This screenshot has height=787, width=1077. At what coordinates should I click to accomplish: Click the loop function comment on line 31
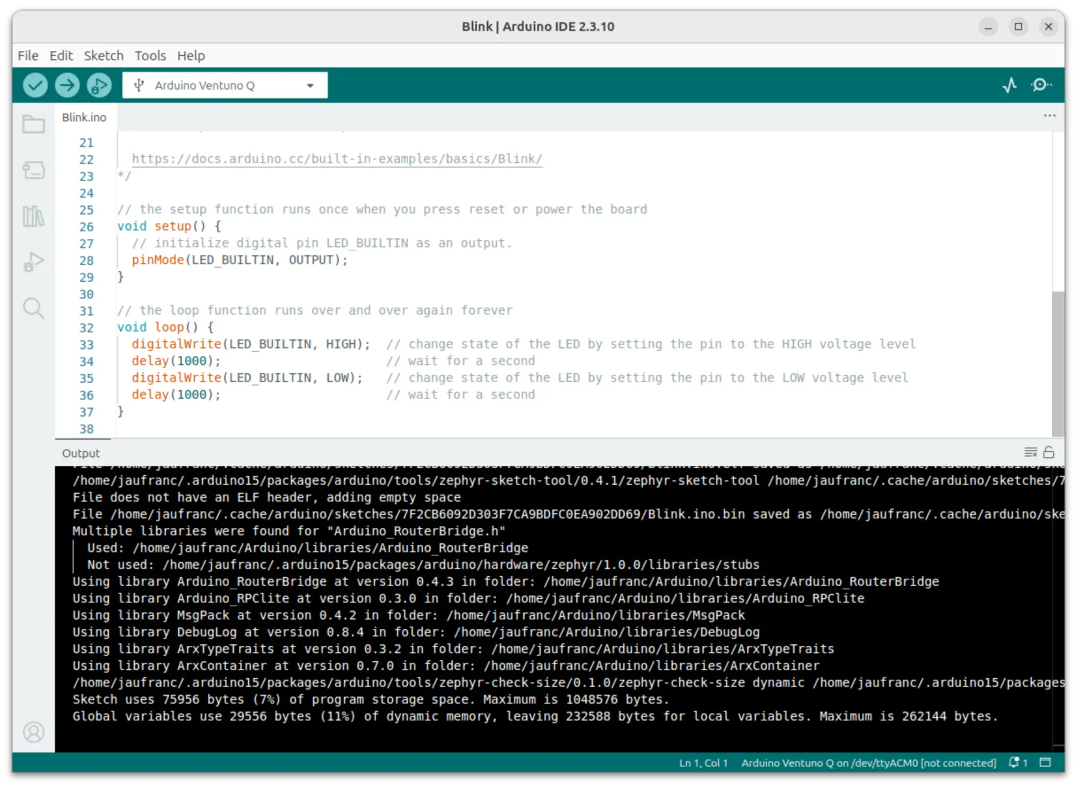point(315,310)
